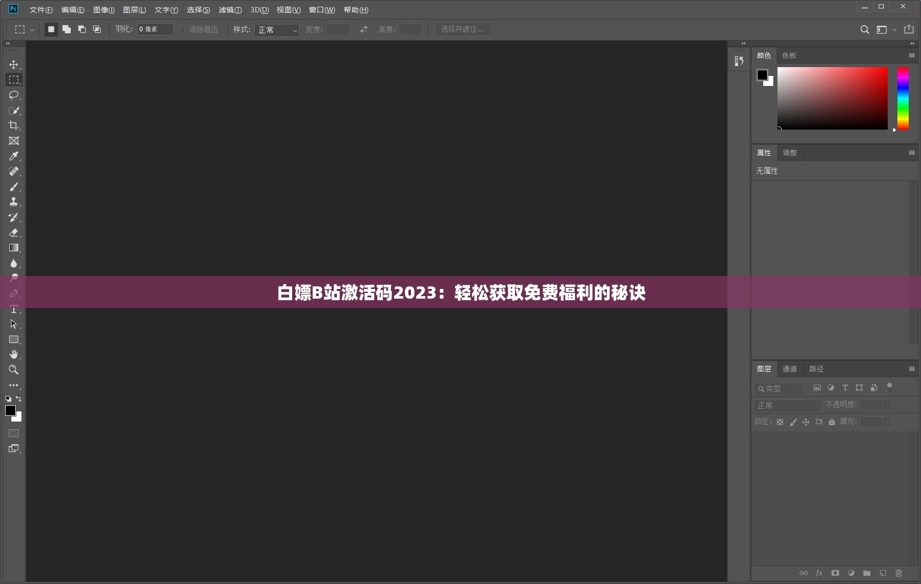Toggle the anti-alias (消除锯齿) checkbox
This screenshot has height=584, width=921.
click(182, 30)
